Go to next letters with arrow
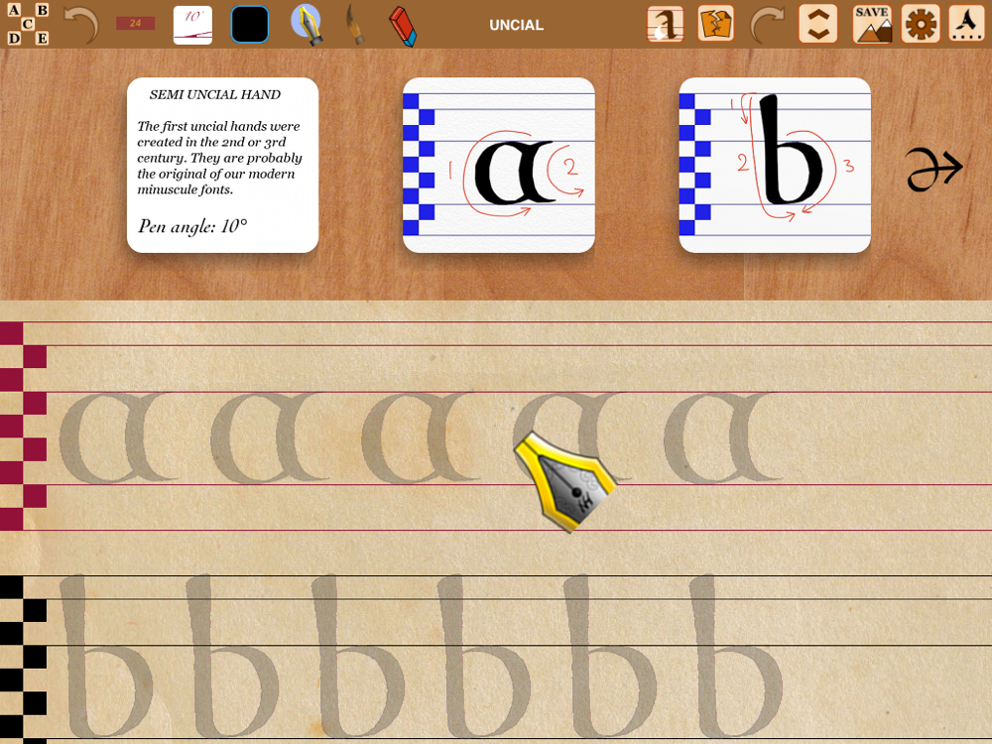The height and width of the screenshot is (744, 992). [x=933, y=169]
